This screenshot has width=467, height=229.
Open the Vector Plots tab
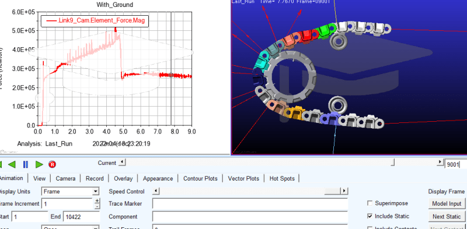pyautogui.click(x=243, y=178)
